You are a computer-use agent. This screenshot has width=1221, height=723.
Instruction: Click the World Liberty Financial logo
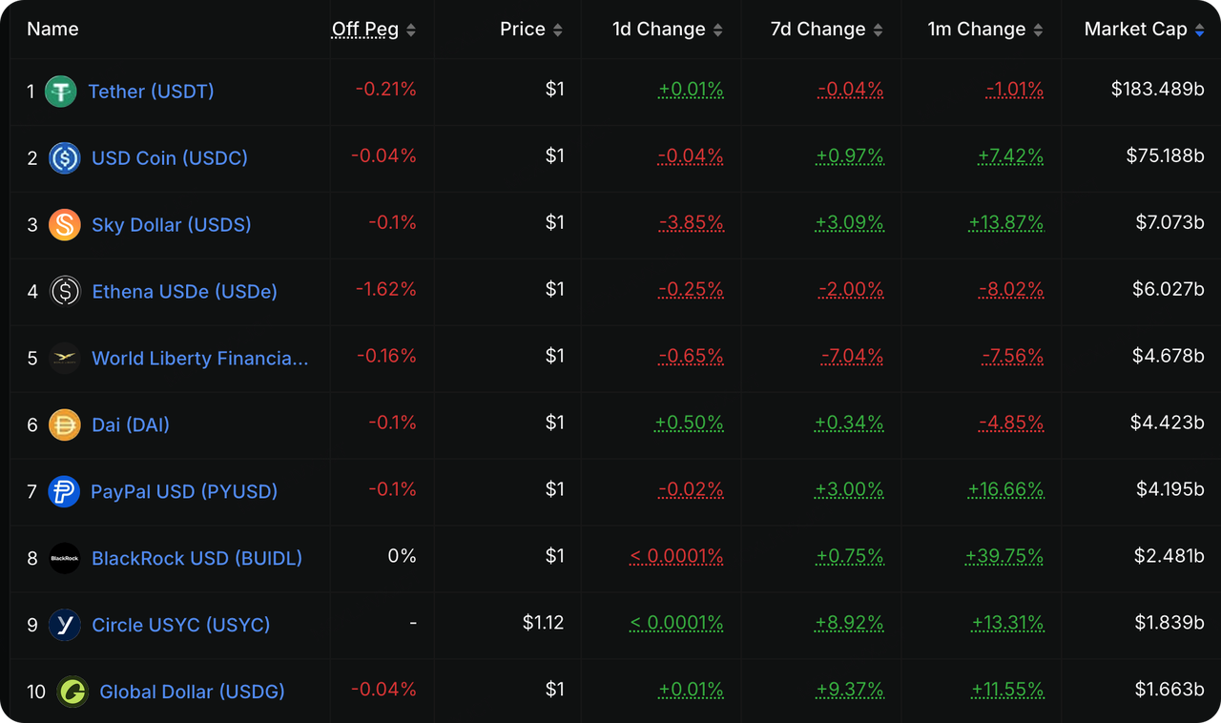click(x=65, y=359)
